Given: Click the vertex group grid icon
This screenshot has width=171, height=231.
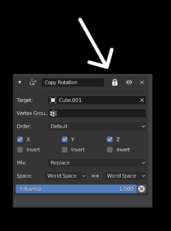Looking at the screenshot, I should coord(53,113).
